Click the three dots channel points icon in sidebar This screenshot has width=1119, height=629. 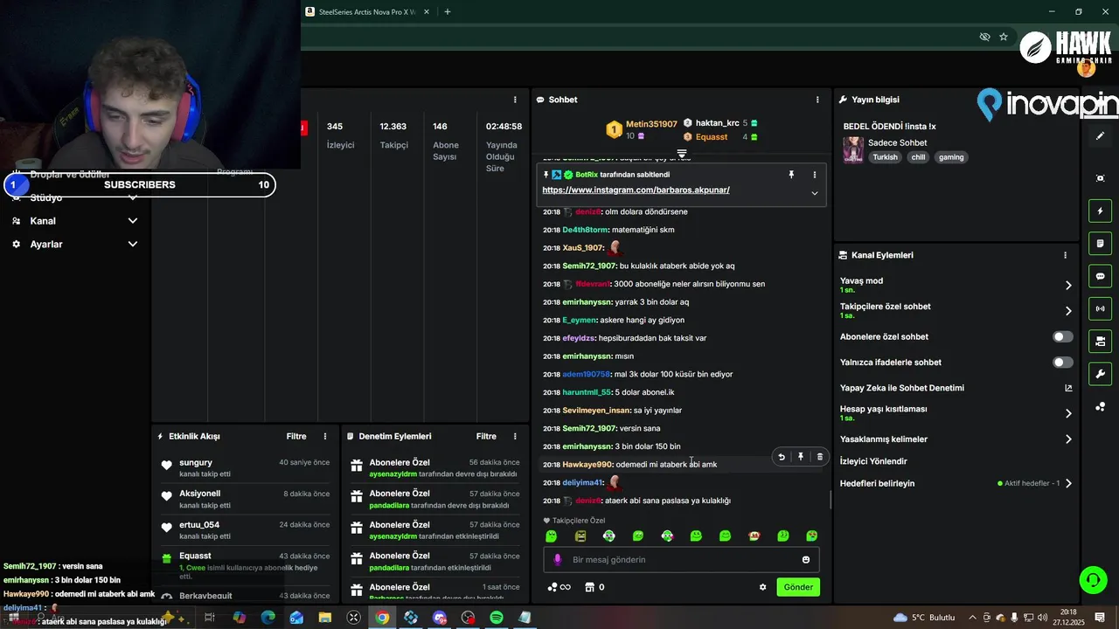(x=1100, y=406)
